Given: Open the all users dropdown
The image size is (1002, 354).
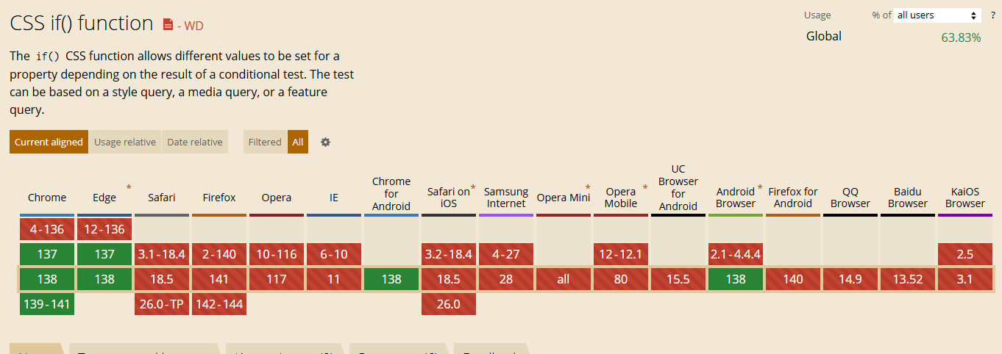Looking at the screenshot, I should point(937,15).
